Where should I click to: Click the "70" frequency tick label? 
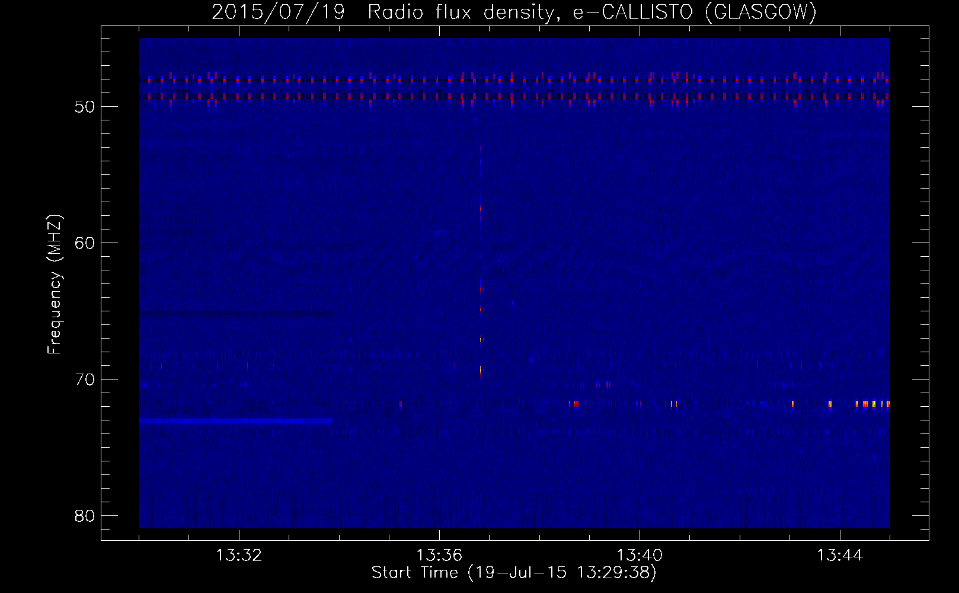(x=85, y=380)
